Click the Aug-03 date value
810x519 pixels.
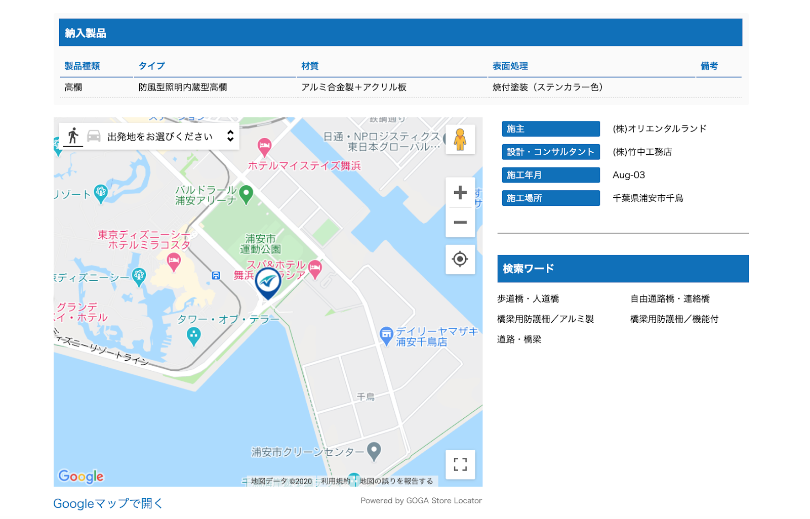pyautogui.click(x=629, y=175)
